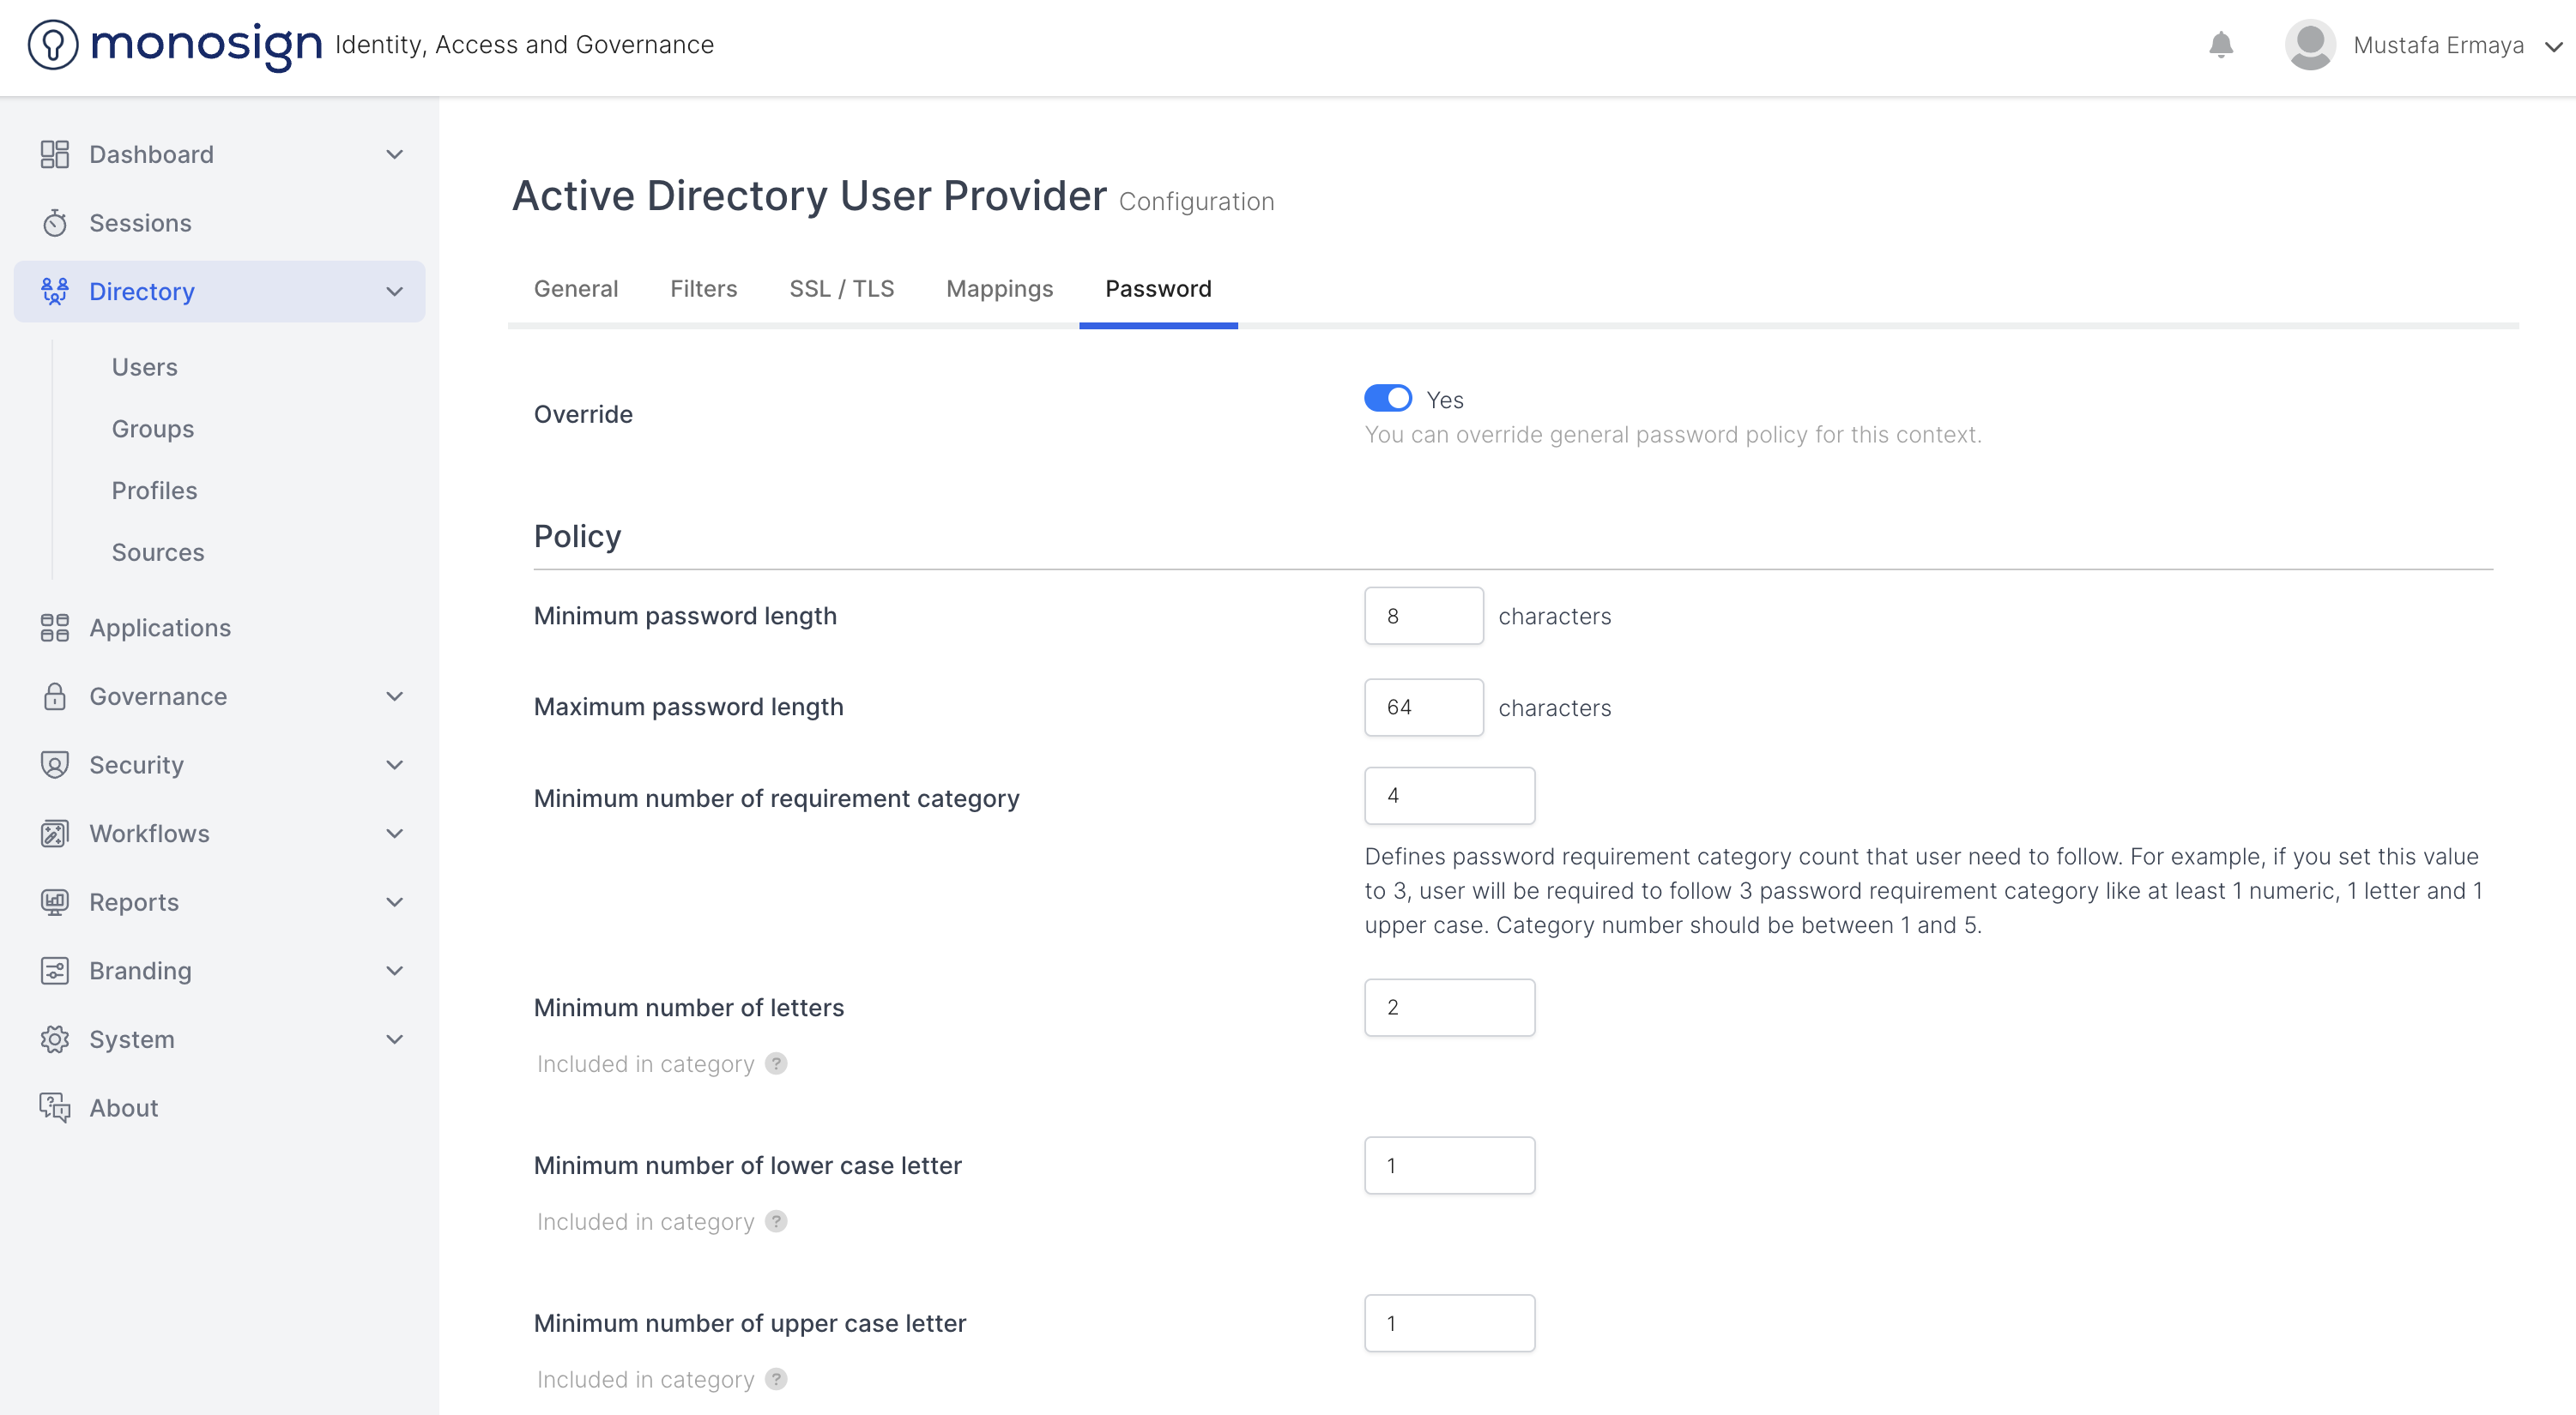2576x1415 pixels.
Task: Open the Sources directory page
Action: [158, 551]
